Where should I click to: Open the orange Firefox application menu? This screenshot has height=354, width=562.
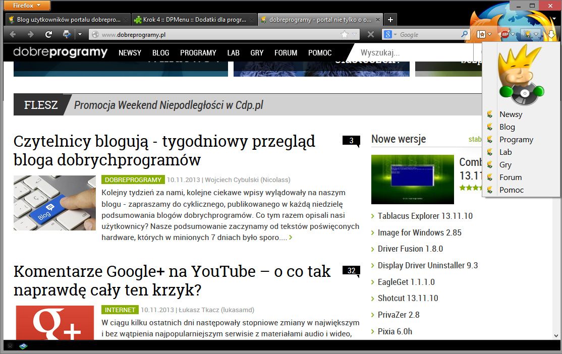[27, 6]
